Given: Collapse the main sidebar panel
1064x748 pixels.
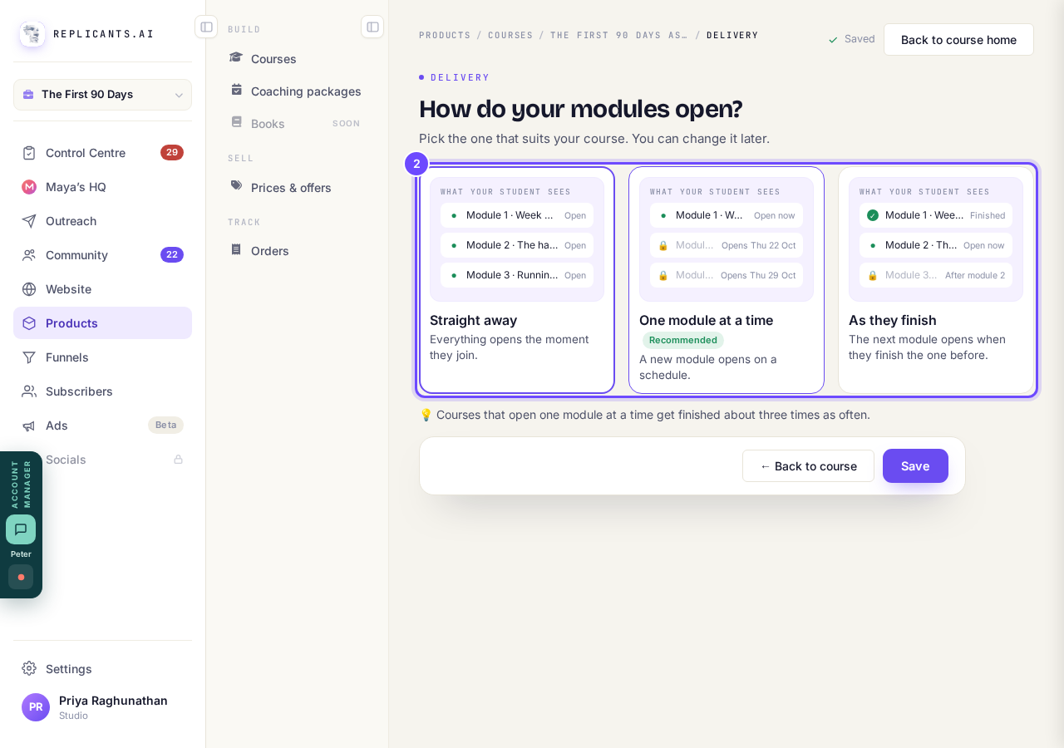Looking at the screenshot, I should click(x=206, y=27).
